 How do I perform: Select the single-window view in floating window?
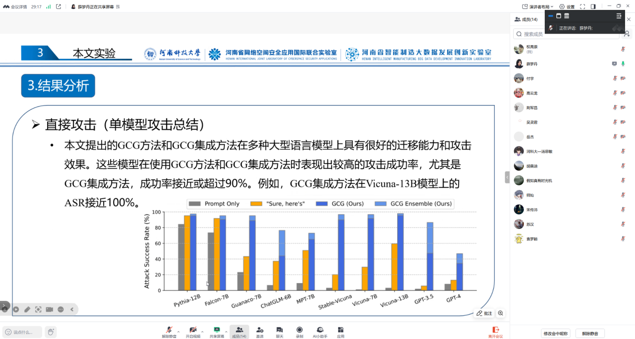[559, 16]
